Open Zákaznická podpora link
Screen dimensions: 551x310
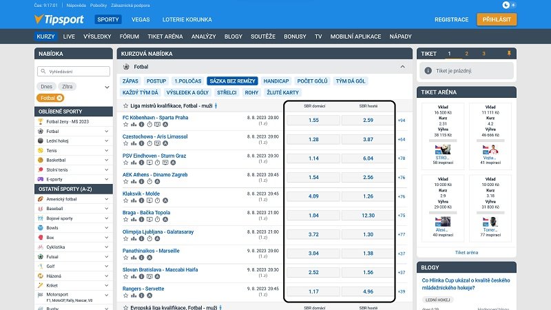point(130,6)
